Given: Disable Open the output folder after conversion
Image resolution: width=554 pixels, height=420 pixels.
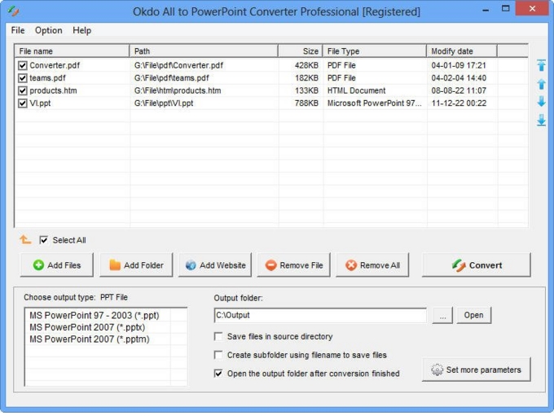Looking at the screenshot, I should [218, 374].
